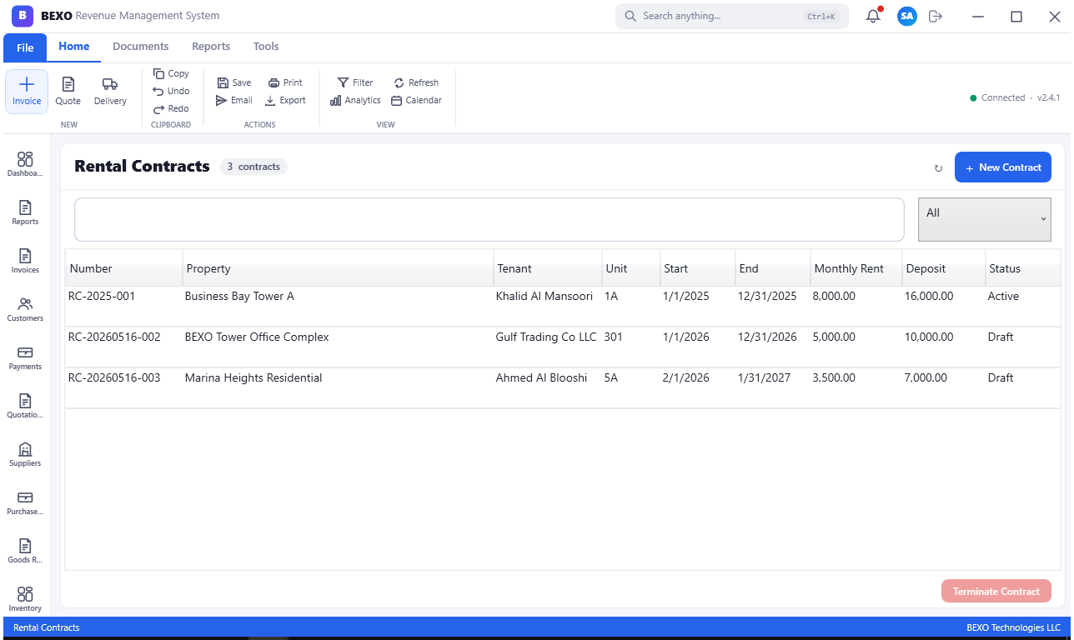Open Suppliers in the sidebar
Viewport: 1074px width, 640px height.
(25, 454)
